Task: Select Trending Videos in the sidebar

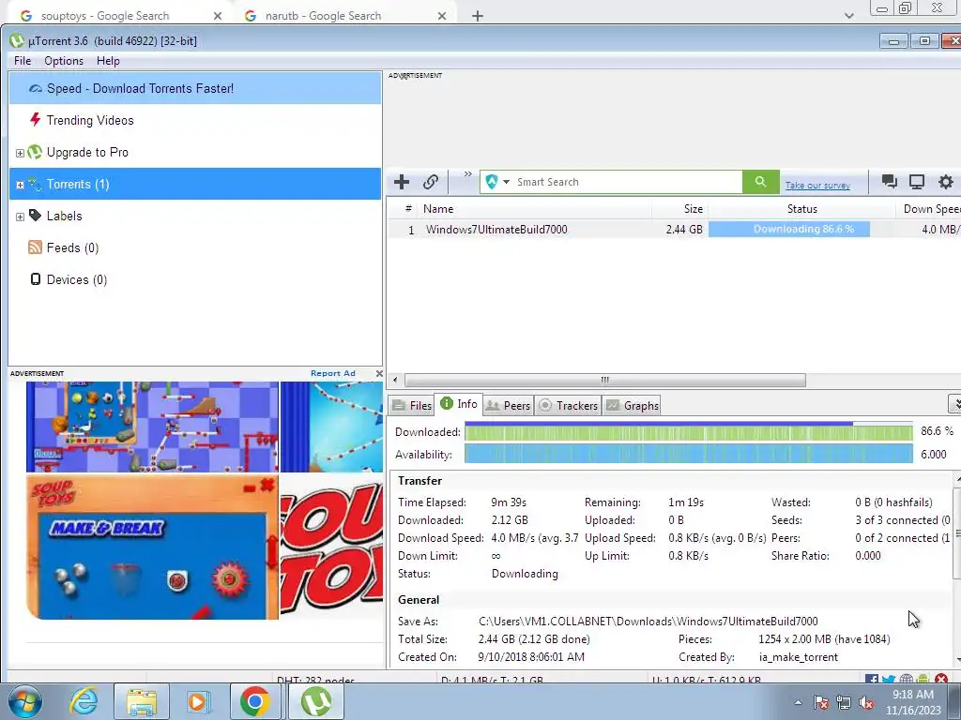Action: pos(90,120)
